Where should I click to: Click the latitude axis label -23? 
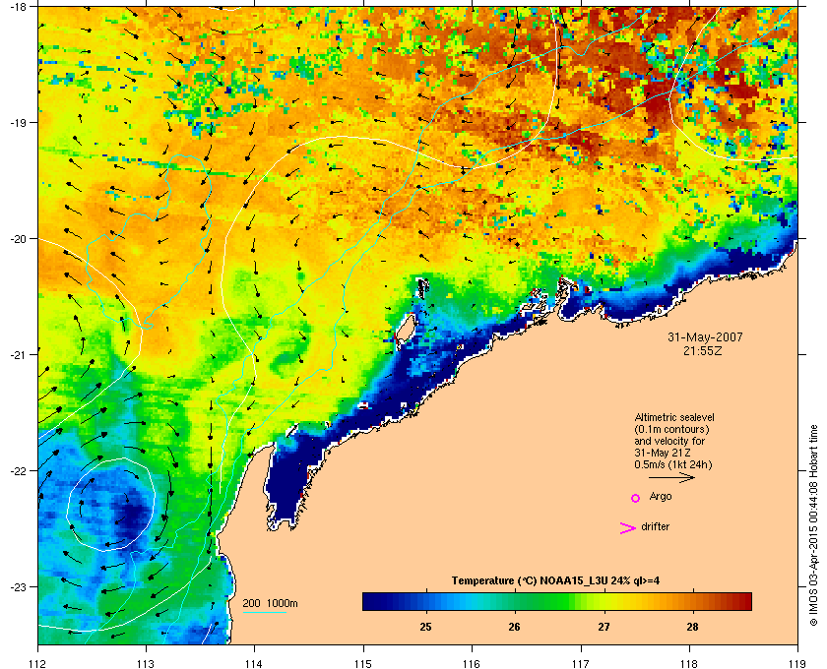tap(18, 586)
